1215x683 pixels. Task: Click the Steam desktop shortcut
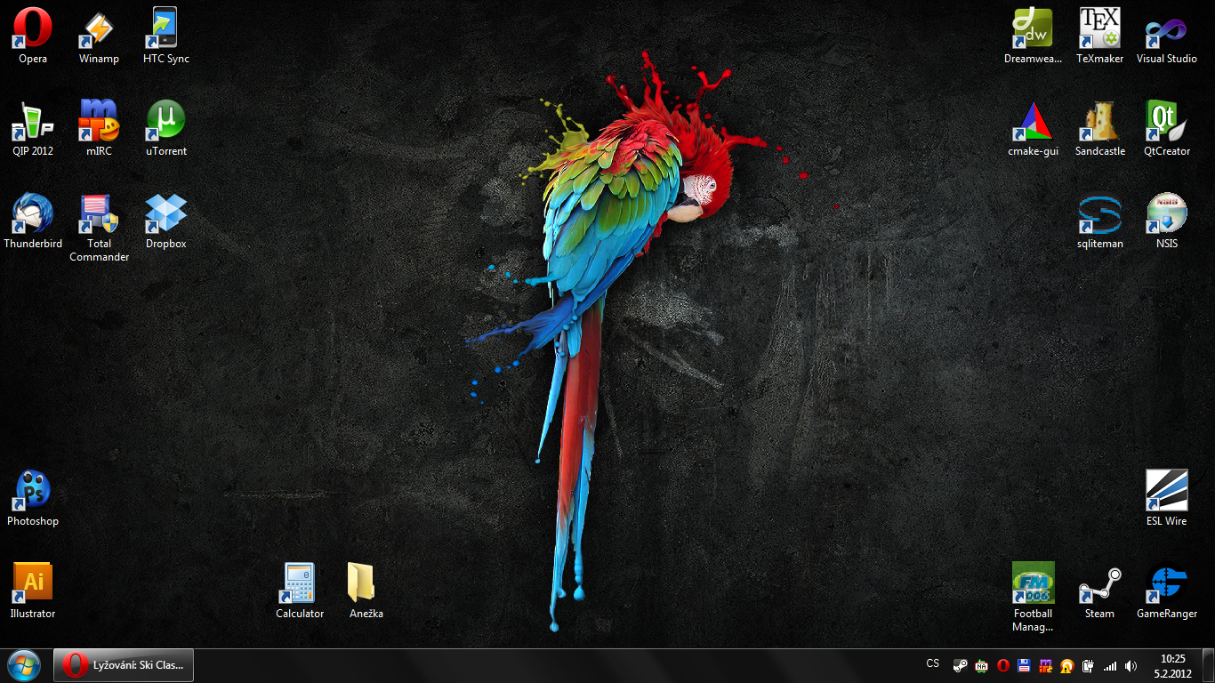point(1099,583)
